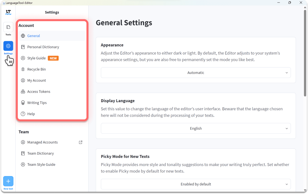Screen dimensions: 308x194
Task: Click the 'General Settings' page heading
Action: tap(124, 23)
